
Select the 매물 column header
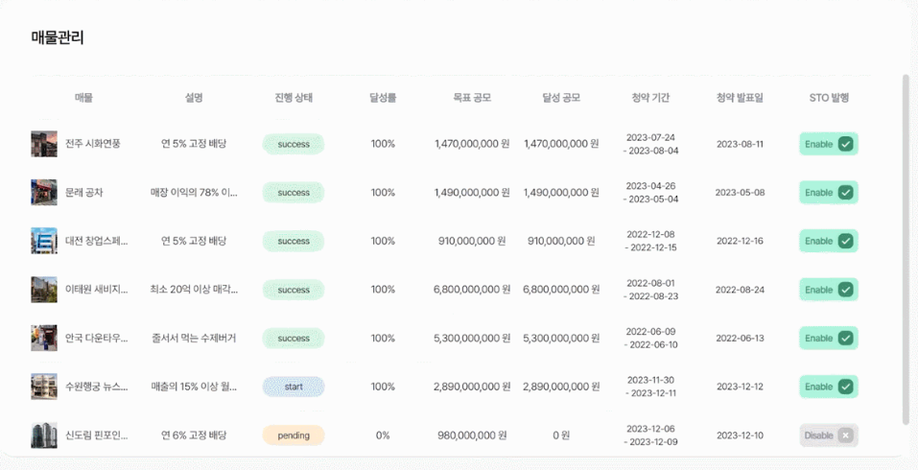83,99
